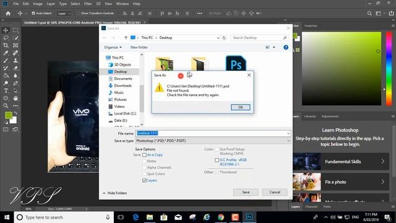This screenshot has width=396, height=223.
Task: Click the Windows taskbar search box
Action: click(64, 217)
